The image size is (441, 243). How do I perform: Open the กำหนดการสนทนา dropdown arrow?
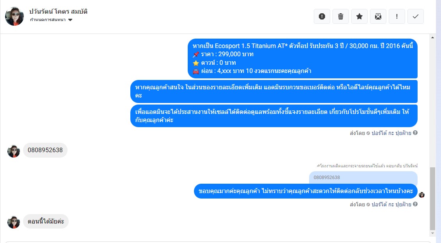pos(70,20)
